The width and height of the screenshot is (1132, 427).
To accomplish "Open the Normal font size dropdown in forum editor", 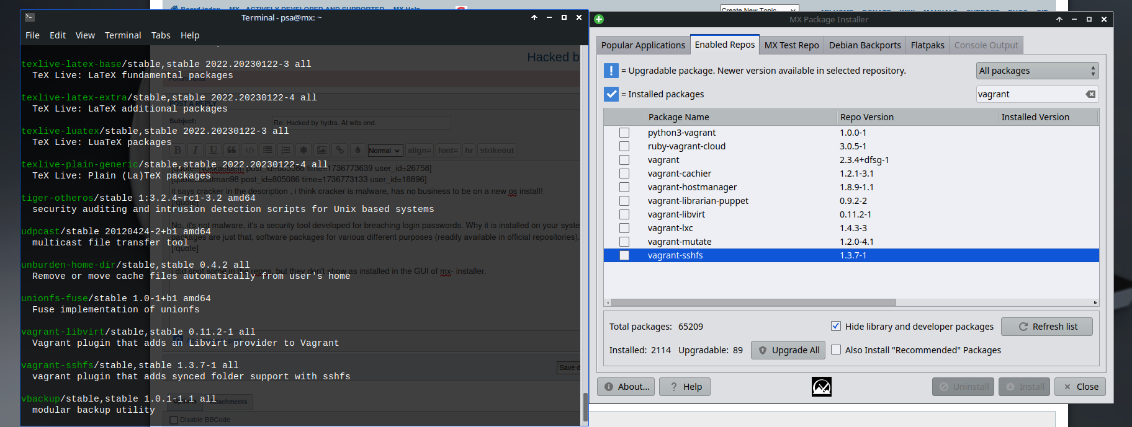I will coord(385,151).
